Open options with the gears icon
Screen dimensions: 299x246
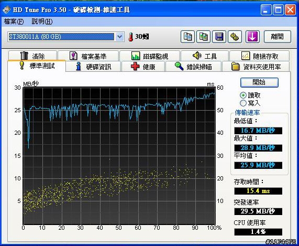tap(235, 37)
